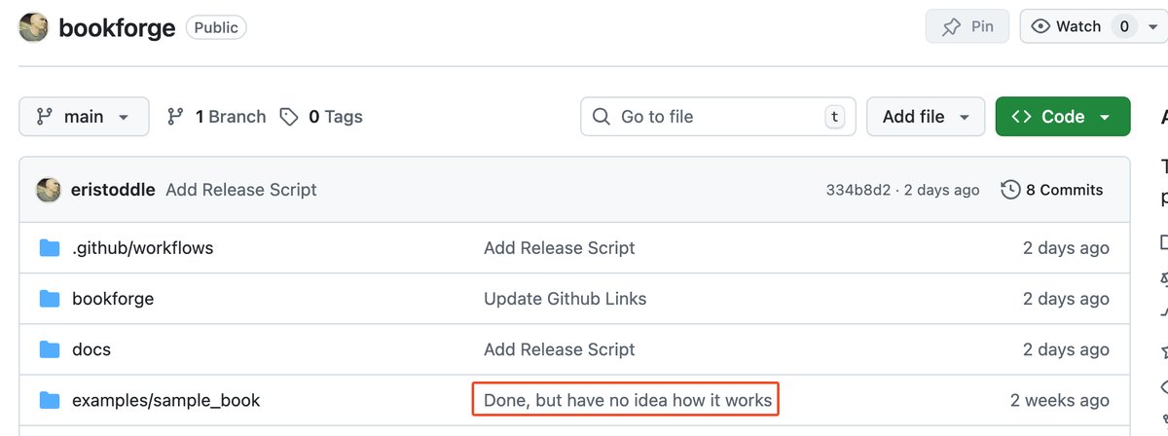Open Add Release Script commit for docs
1168x436 pixels.
coord(560,349)
